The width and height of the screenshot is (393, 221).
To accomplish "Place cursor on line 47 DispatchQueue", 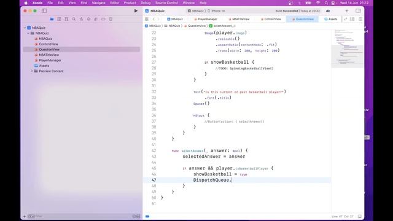I will [x=212, y=180].
